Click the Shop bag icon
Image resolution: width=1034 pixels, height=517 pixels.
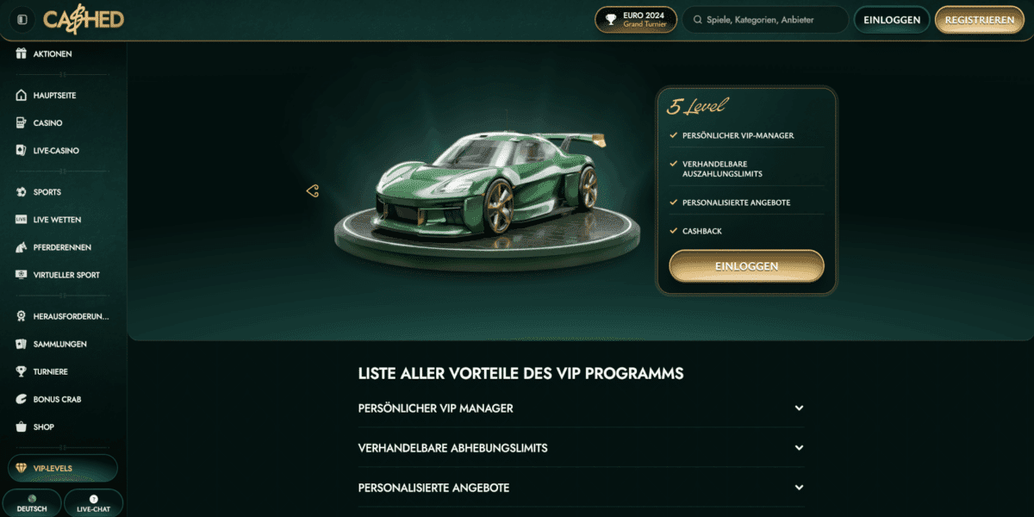22,427
